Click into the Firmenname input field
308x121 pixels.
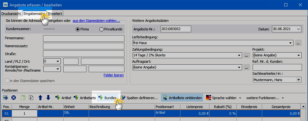(x=84, y=38)
